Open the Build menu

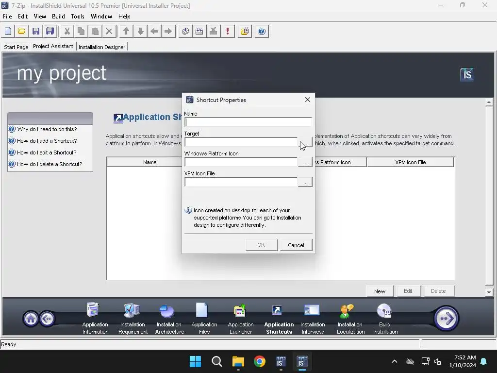pyautogui.click(x=58, y=17)
